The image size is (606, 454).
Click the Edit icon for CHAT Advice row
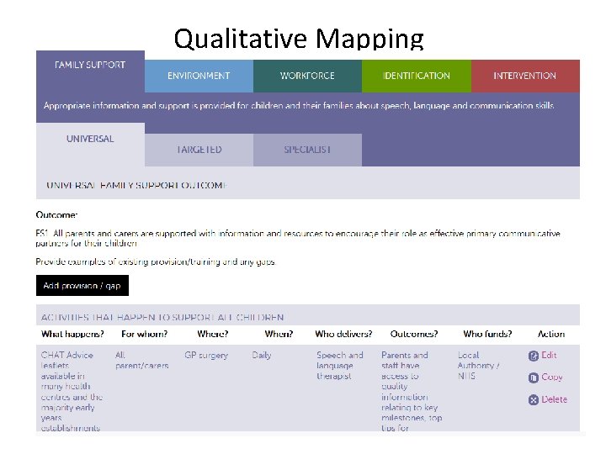point(534,356)
